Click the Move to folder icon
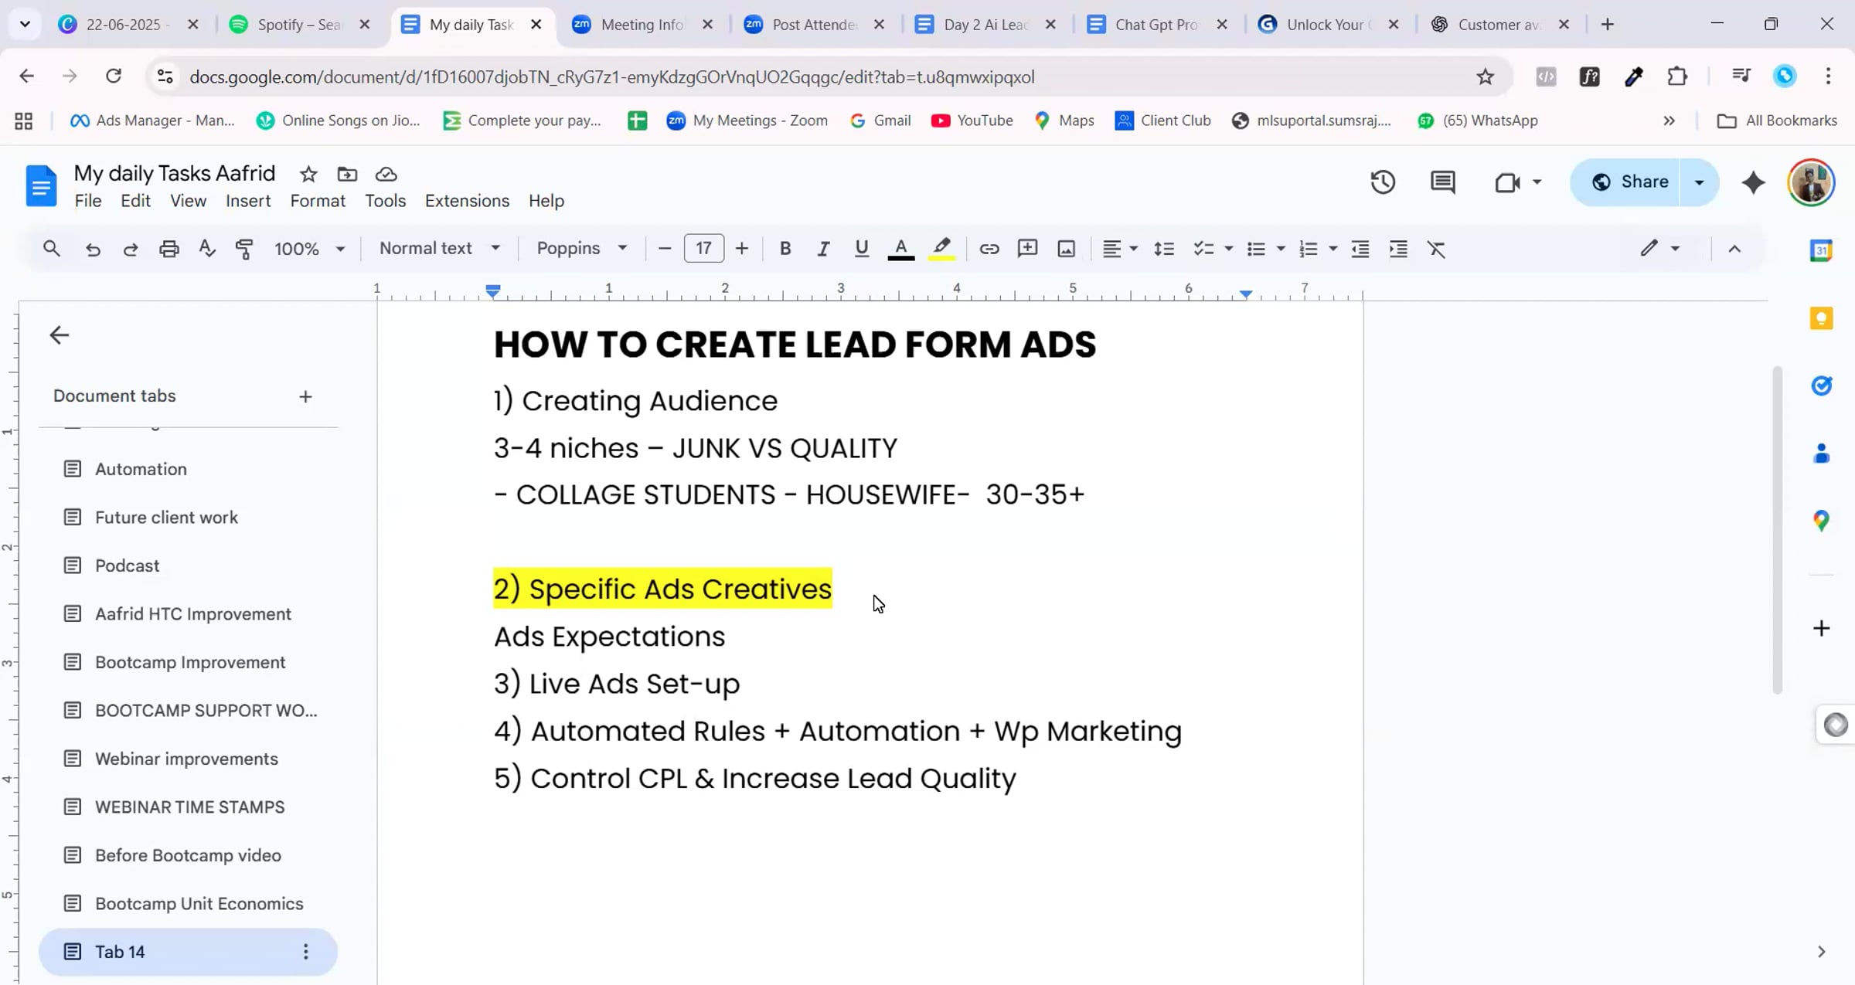1855x985 pixels. coord(347,174)
